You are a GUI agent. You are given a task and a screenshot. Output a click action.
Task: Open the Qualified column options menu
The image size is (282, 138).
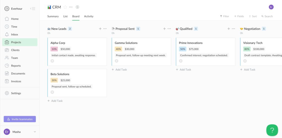pos(234,29)
